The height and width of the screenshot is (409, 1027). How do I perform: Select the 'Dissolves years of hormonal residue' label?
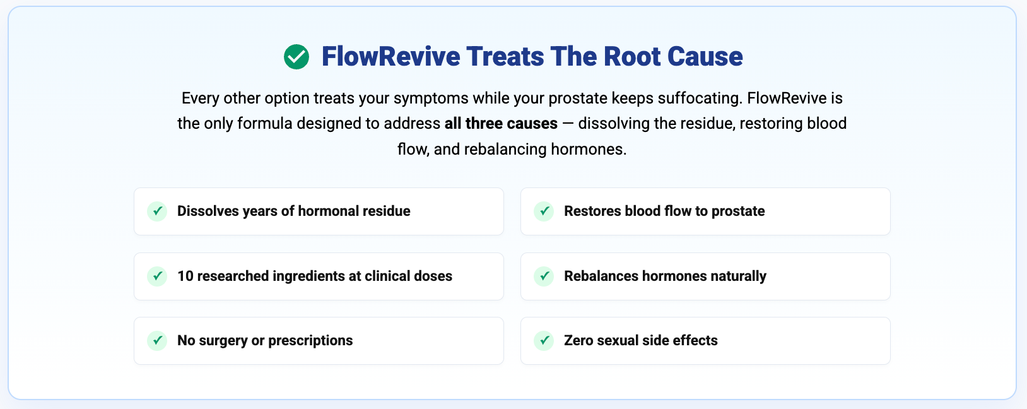pos(293,211)
